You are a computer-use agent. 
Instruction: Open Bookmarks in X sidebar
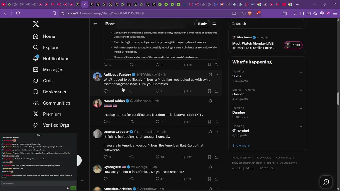click(49, 92)
